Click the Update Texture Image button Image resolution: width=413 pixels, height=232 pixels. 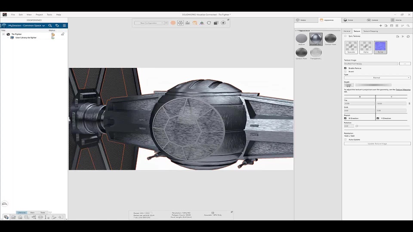377,143
